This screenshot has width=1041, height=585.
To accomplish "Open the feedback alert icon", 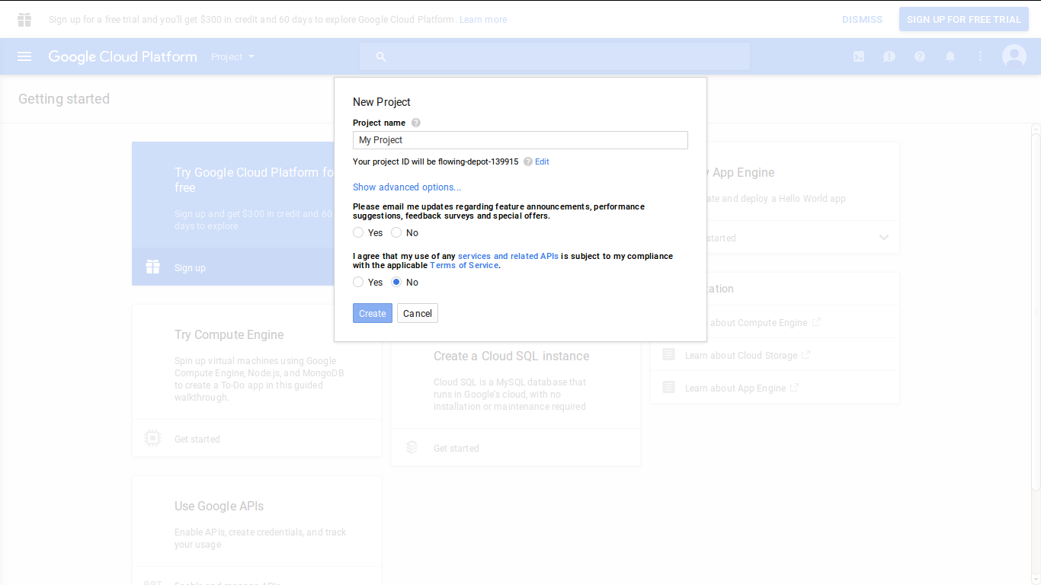I will tap(889, 56).
